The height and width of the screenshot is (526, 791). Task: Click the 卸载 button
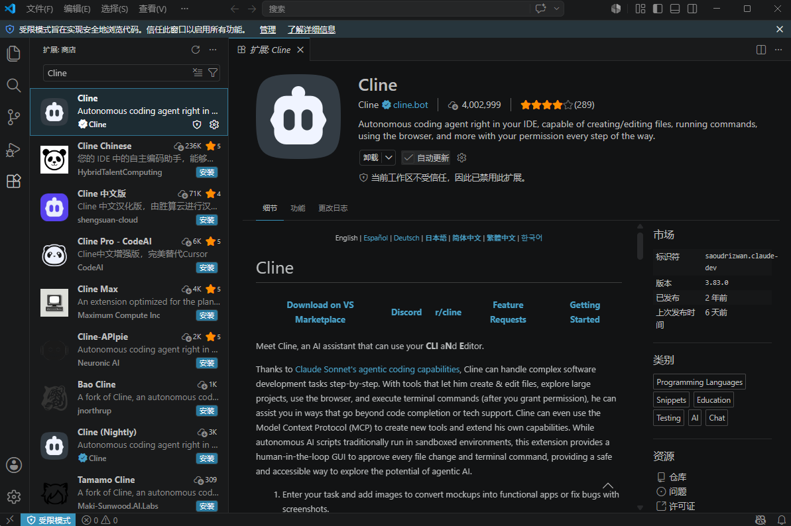pos(371,158)
